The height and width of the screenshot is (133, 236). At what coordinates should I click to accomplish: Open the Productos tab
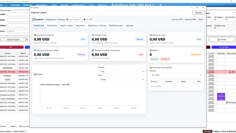point(52,25)
